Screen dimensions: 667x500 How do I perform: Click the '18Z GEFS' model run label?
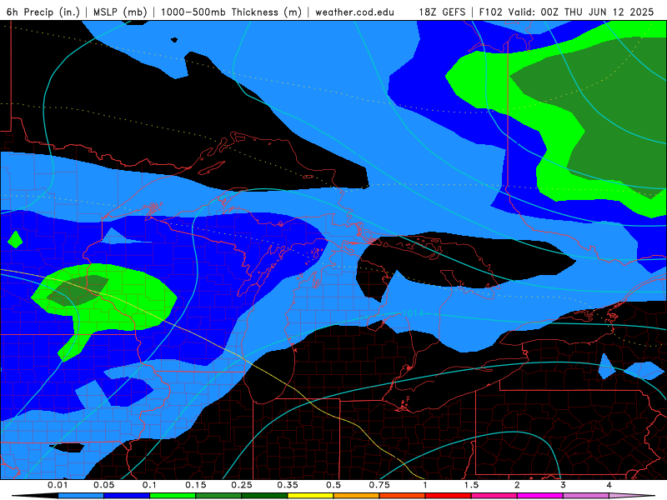click(443, 12)
